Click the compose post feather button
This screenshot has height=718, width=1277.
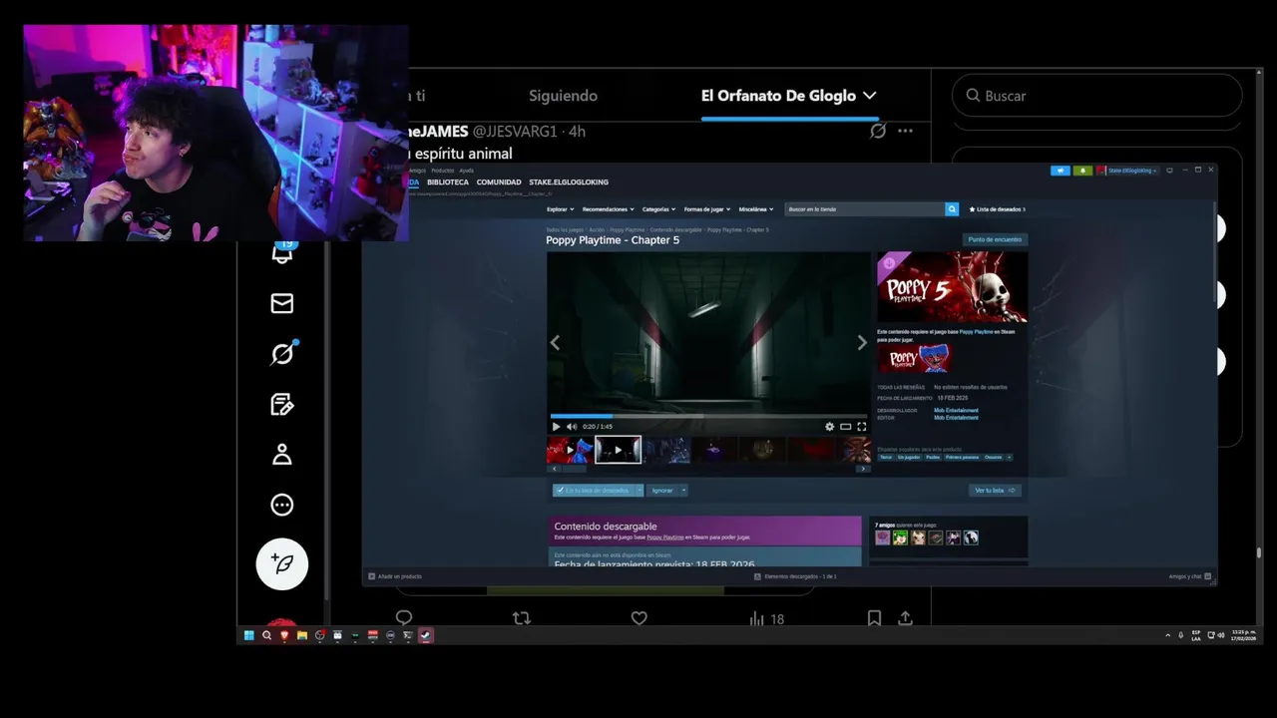click(282, 563)
